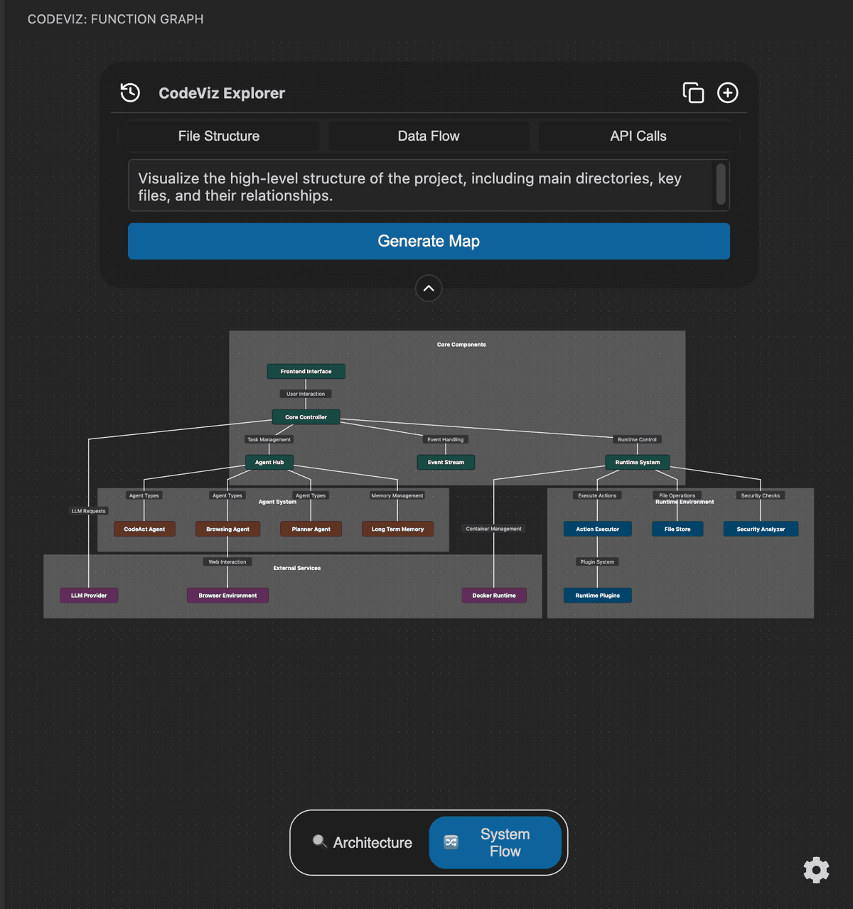
Task: Select the API Calls preset tab
Action: (638, 136)
